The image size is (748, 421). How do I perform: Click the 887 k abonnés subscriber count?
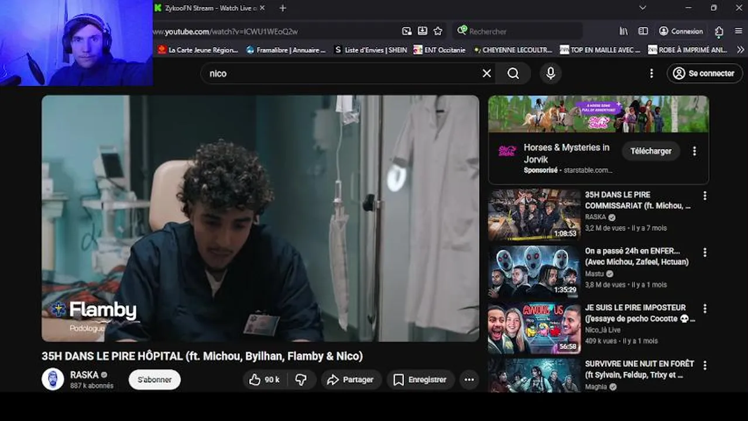click(92, 386)
